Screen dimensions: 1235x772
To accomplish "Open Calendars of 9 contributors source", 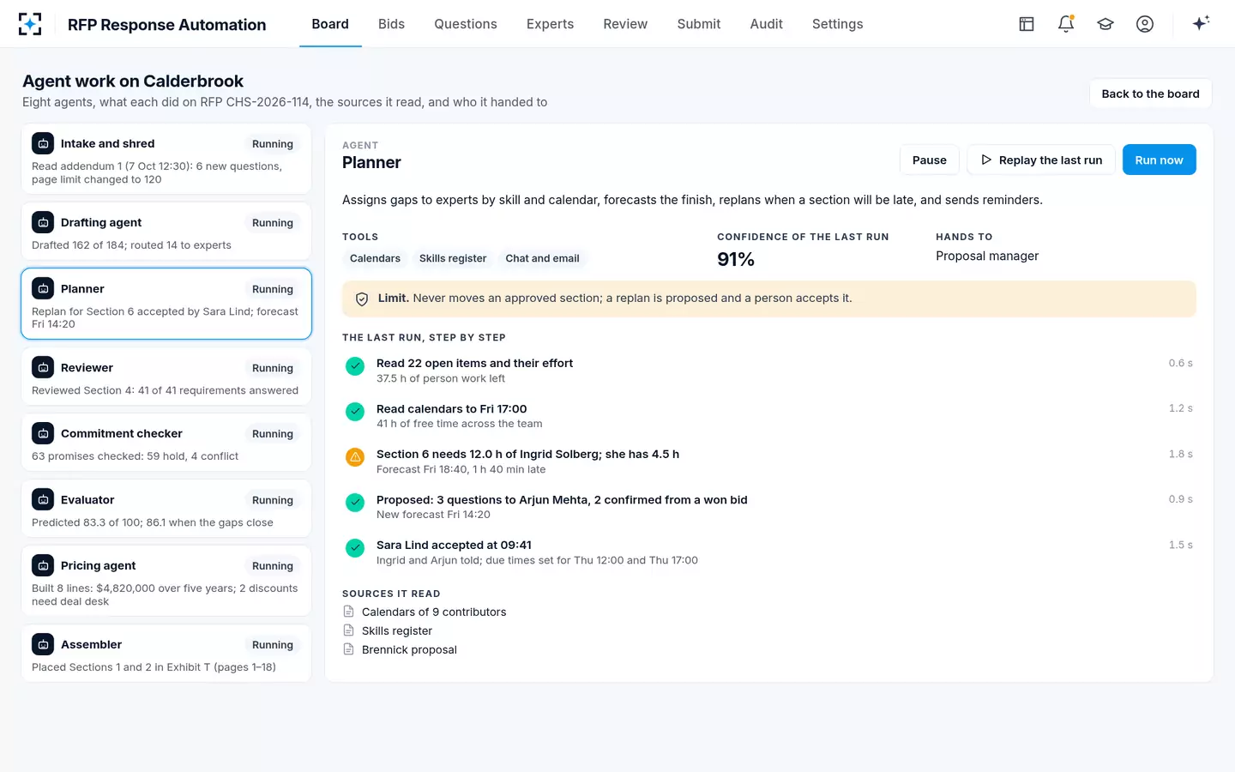I will [x=434, y=612].
